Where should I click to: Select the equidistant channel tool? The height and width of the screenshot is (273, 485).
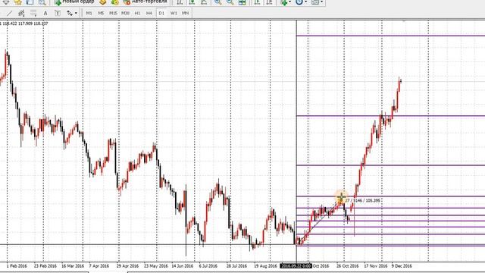[x=21, y=13]
